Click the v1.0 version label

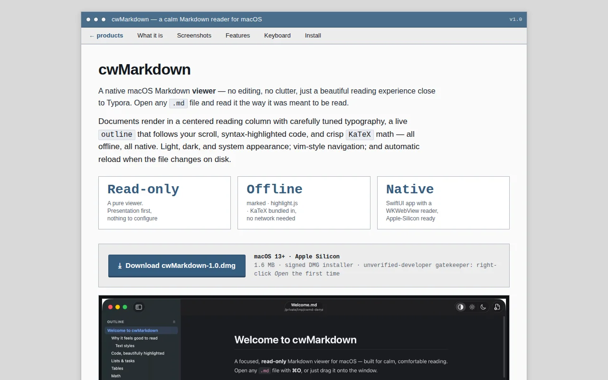516,19
